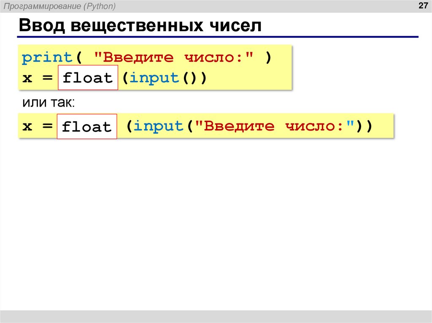Select the second 'float' highlighted box
This screenshot has height=323, width=432.
tap(86, 127)
